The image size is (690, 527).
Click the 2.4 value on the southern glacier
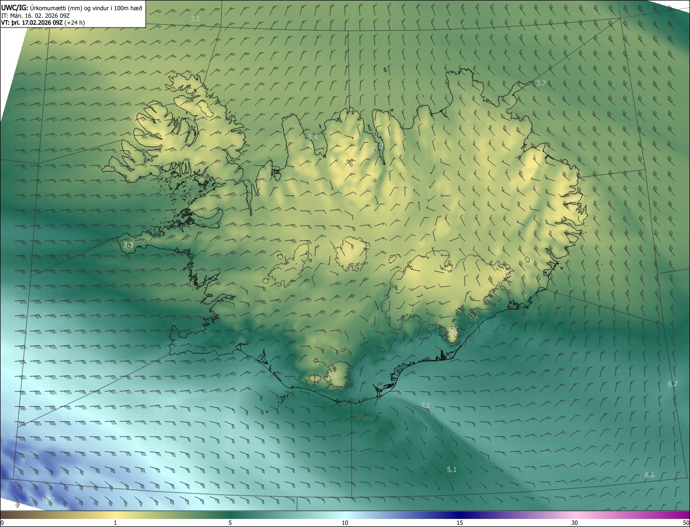(332, 376)
